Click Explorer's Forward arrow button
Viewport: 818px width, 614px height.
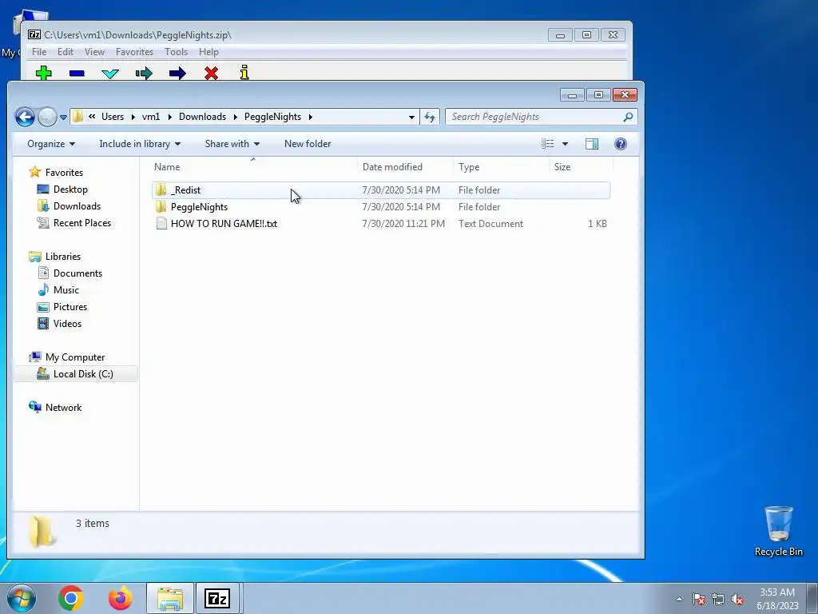pyautogui.click(x=47, y=117)
